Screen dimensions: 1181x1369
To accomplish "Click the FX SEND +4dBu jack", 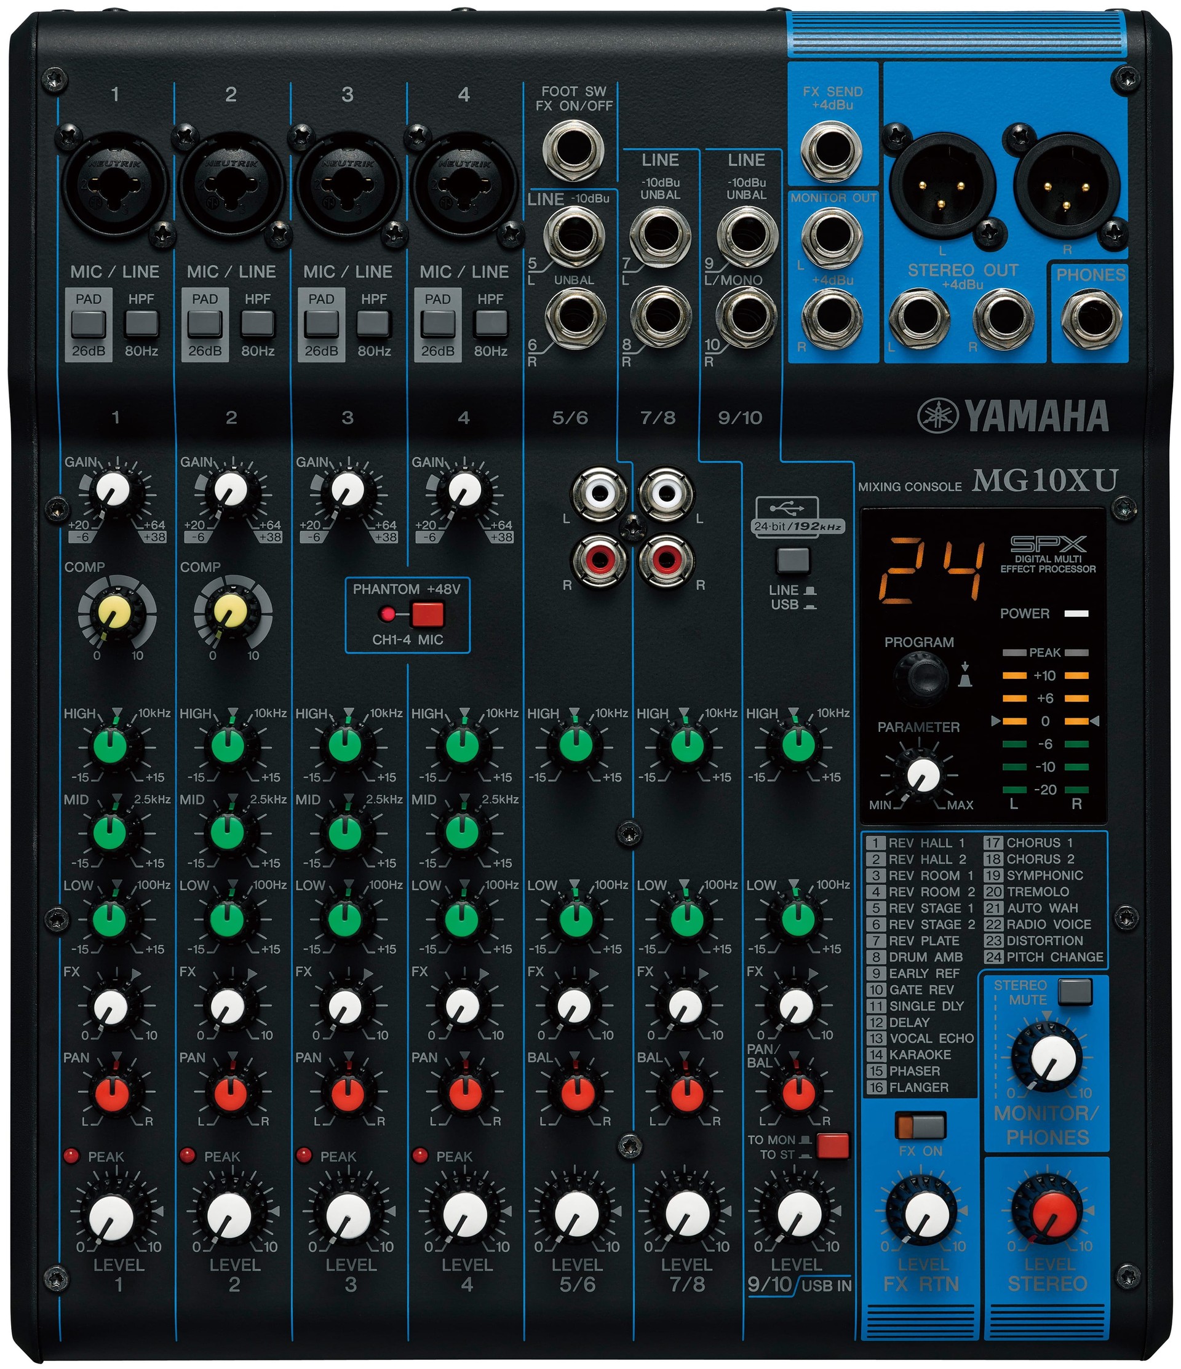I will point(832,150).
